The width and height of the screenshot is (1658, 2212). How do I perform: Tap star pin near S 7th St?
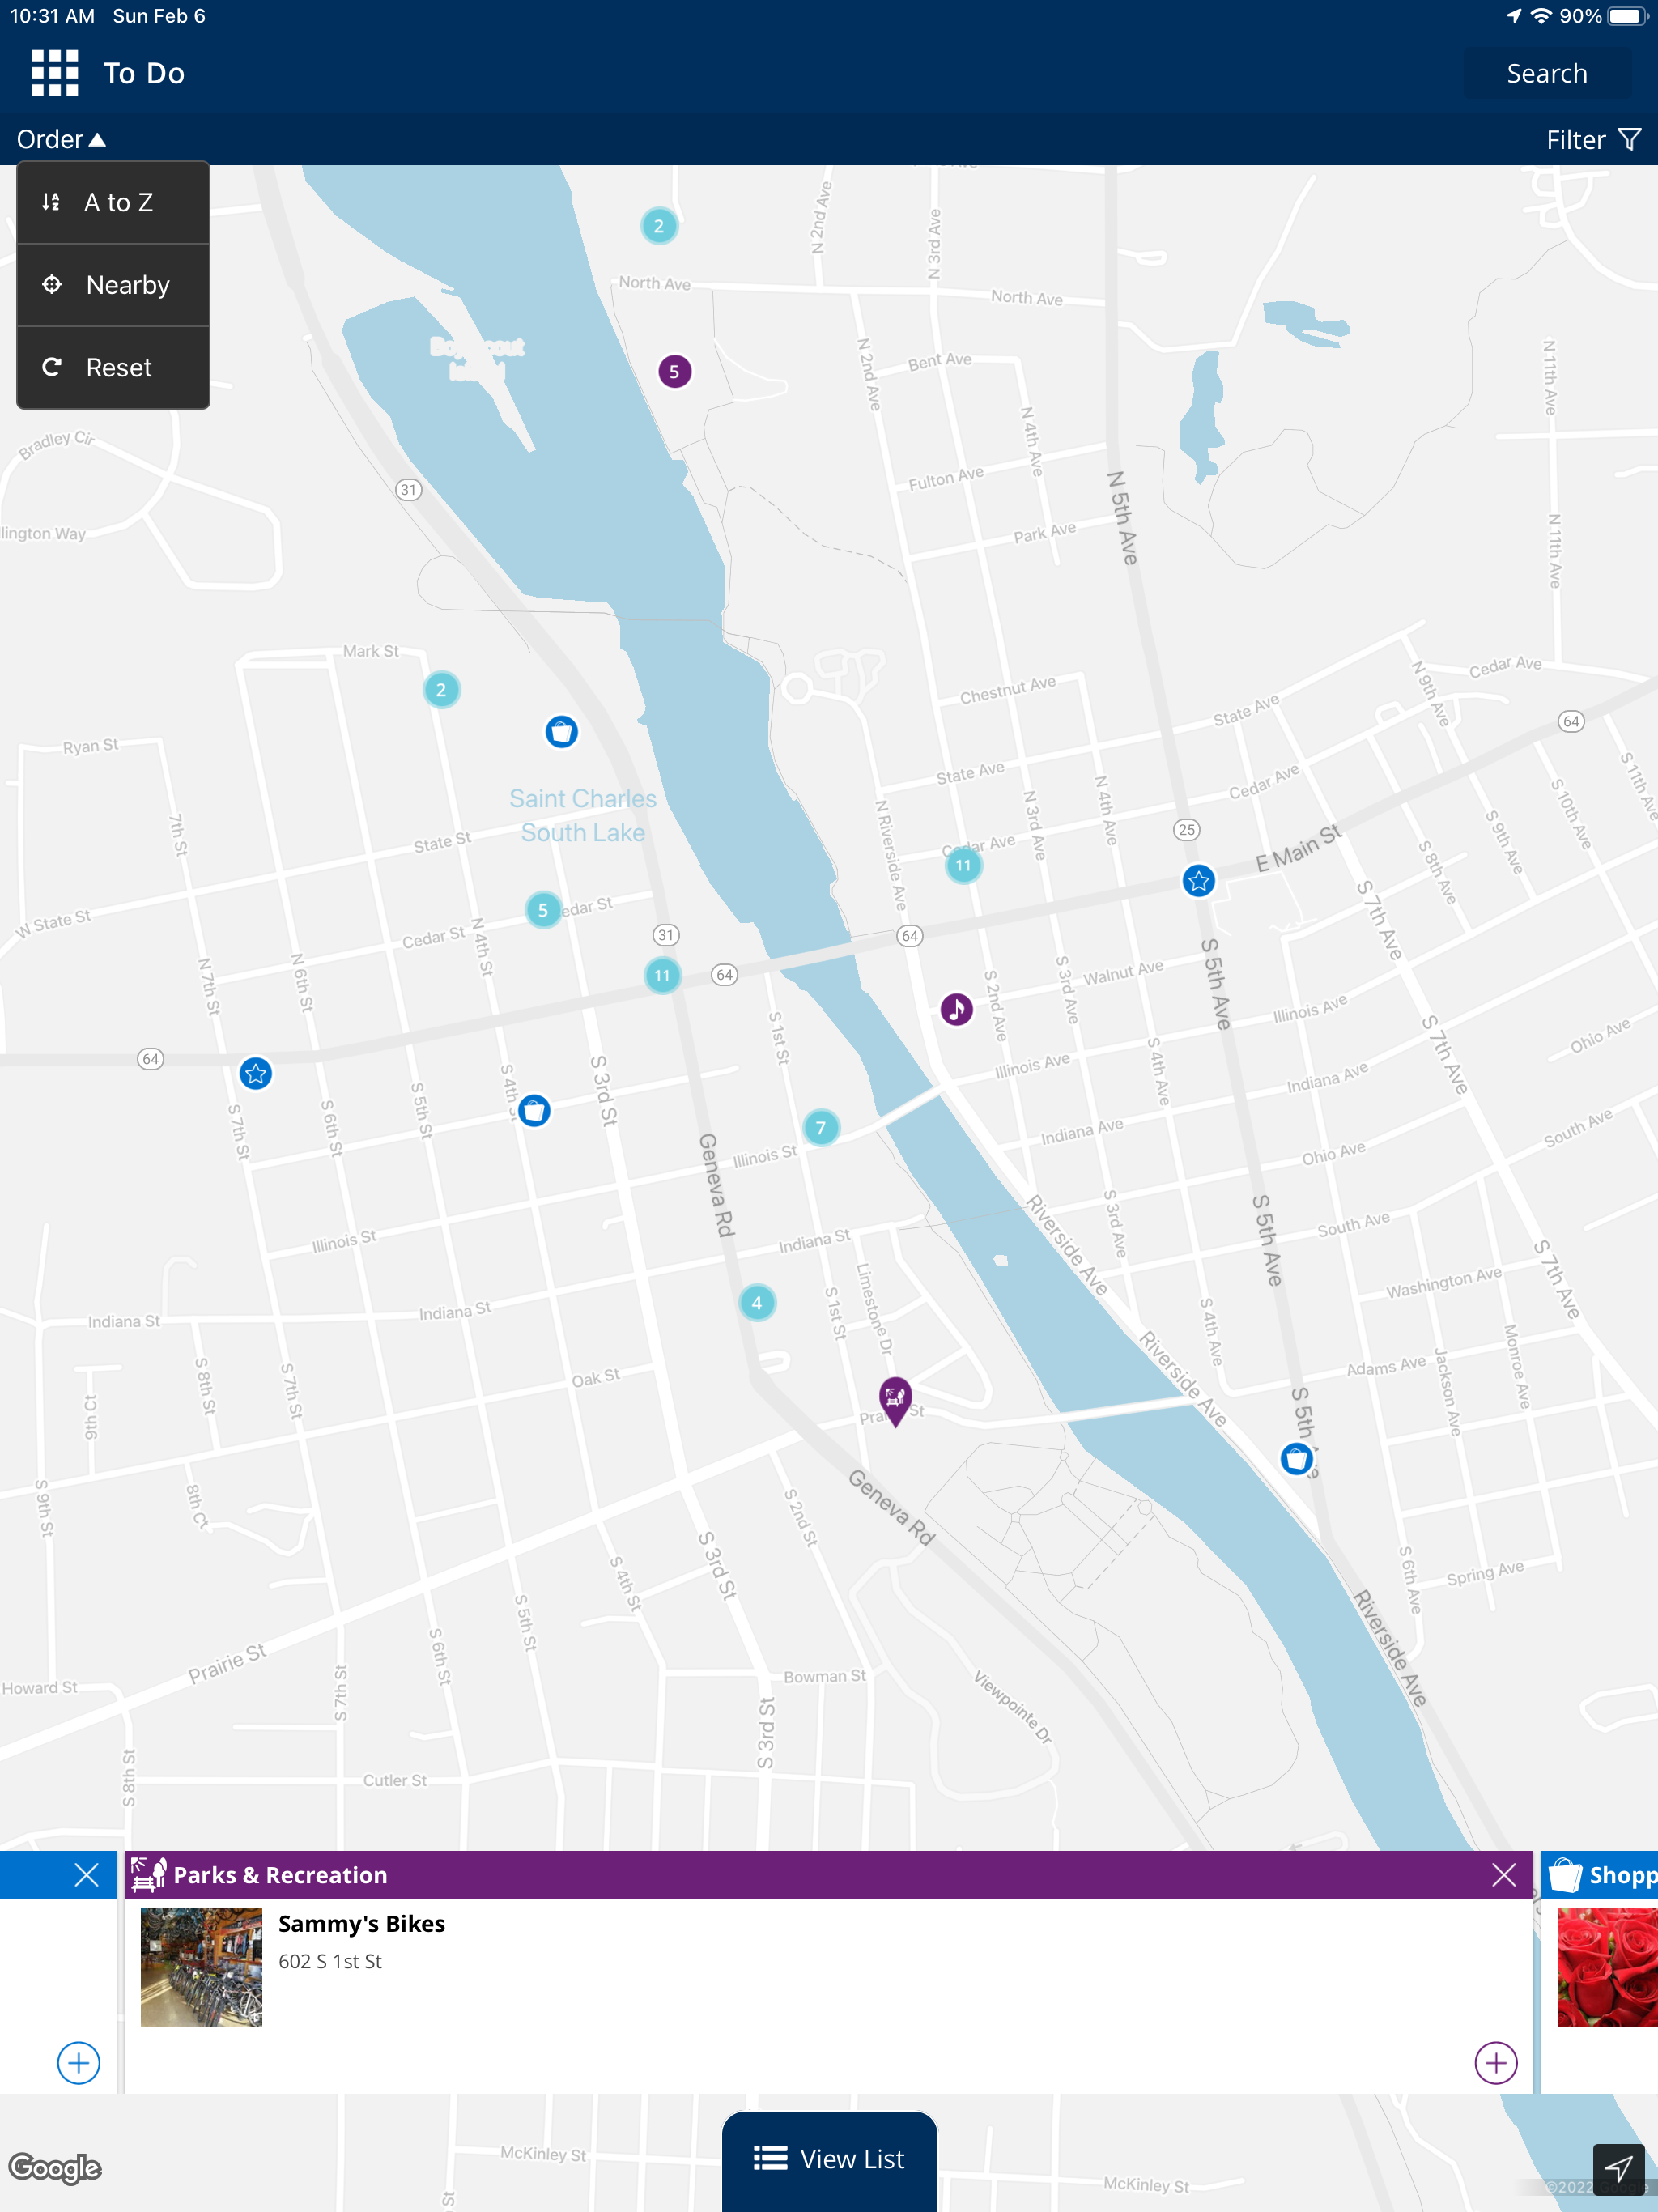(256, 1074)
